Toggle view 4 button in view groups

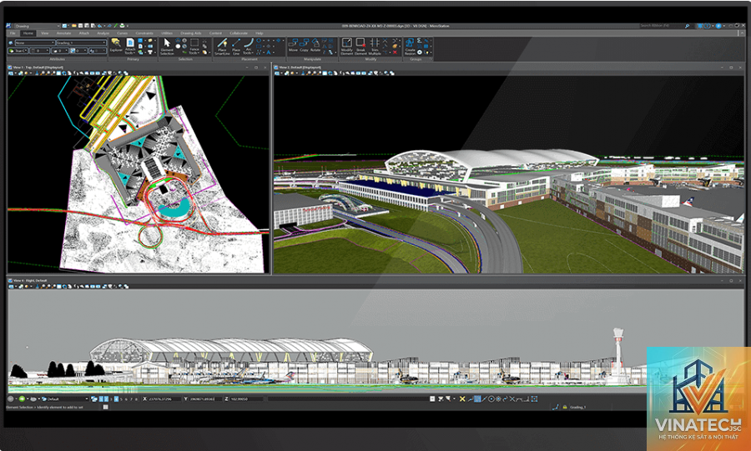[116, 398]
